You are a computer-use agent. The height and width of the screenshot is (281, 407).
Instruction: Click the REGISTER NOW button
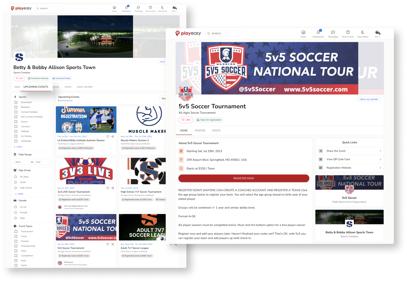point(244,178)
